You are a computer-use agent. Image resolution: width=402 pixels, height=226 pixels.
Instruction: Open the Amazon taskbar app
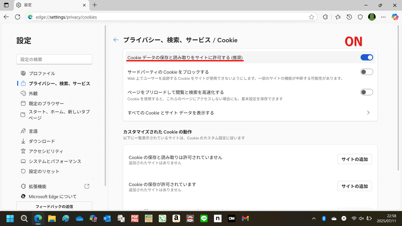(176, 218)
